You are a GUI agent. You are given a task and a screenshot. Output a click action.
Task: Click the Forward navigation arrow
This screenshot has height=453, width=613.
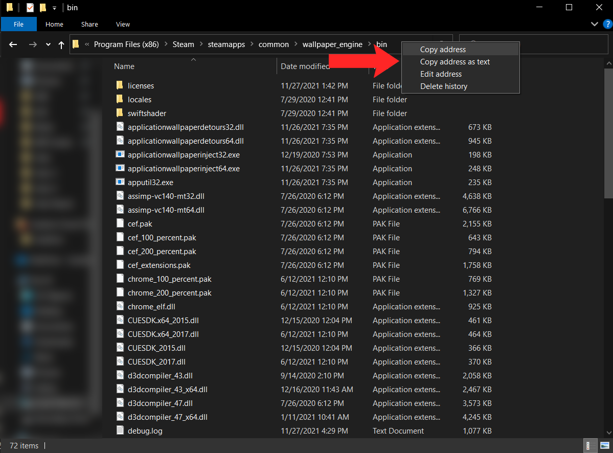click(x=33, y=44)
